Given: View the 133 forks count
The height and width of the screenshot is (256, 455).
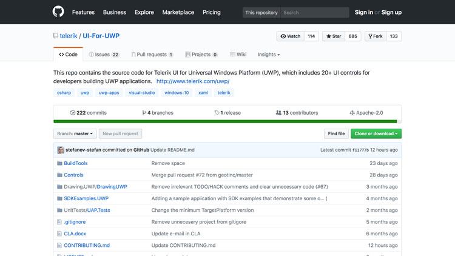Looking at the screenshot, I should coord(394,36).
